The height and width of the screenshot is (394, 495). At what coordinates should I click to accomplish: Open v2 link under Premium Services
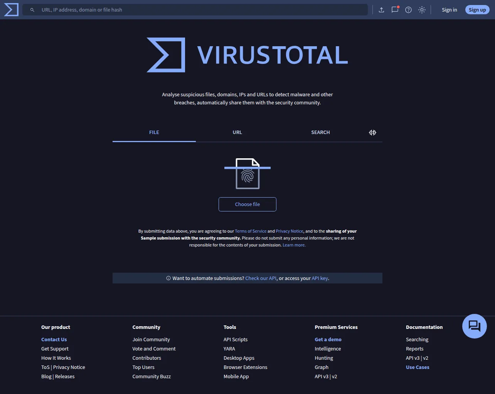tap(334, 377)
